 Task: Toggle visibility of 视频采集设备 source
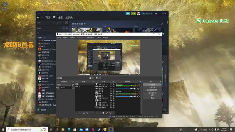(x=111, y=87)
